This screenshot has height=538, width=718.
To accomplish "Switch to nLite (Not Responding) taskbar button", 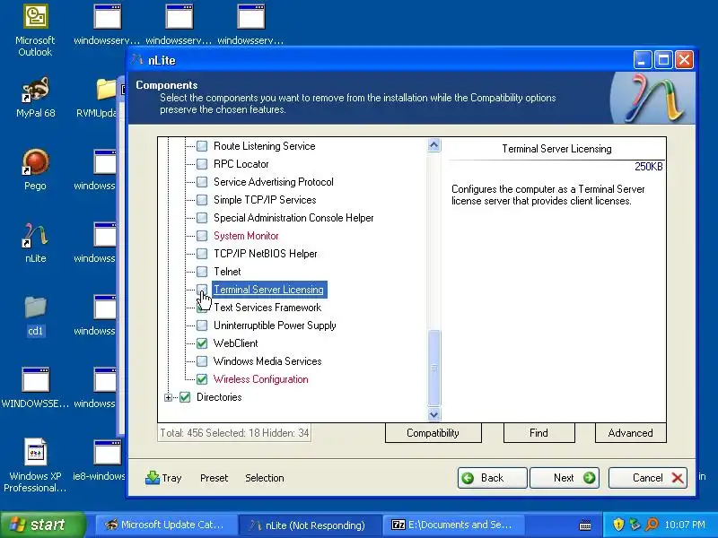I will [x=310, y=525].
